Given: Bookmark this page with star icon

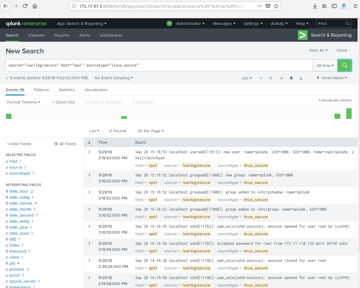Looking at the screenshot, I should [x=276, y=6].
